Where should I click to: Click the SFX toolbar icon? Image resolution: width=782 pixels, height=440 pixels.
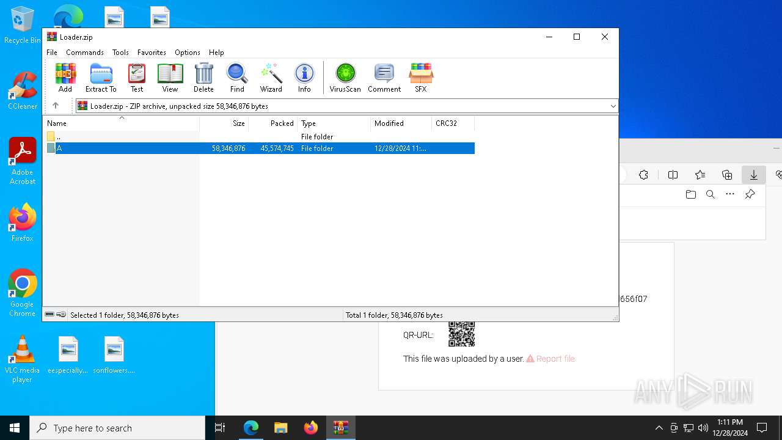(421, 78)
